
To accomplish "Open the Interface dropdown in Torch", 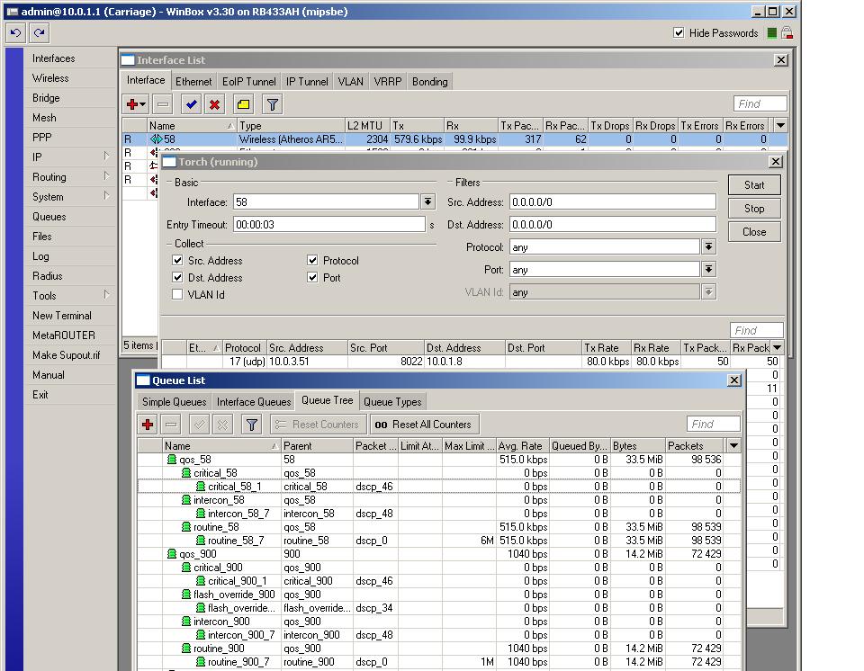I will click(427, 201).
